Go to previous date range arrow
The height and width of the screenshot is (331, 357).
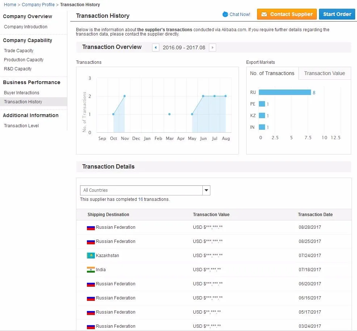click(x=156, y=47)
